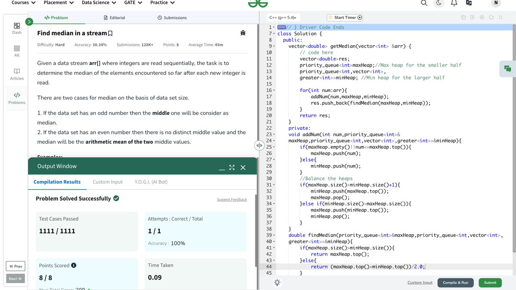This screenshot has width=516, height=290.
Task: Expand the Placement dropdown menu
Action: coord(58,3)
